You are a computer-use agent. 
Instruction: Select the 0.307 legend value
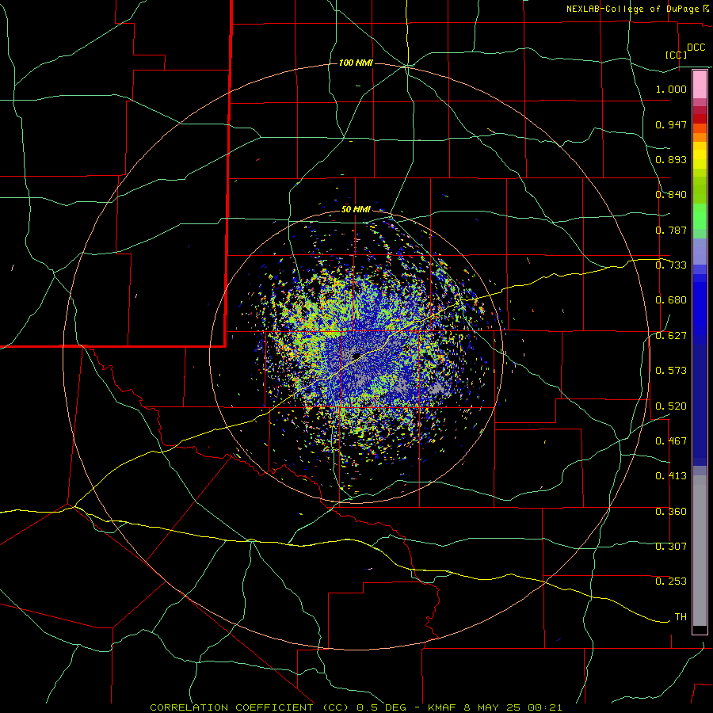coord(671,547)
